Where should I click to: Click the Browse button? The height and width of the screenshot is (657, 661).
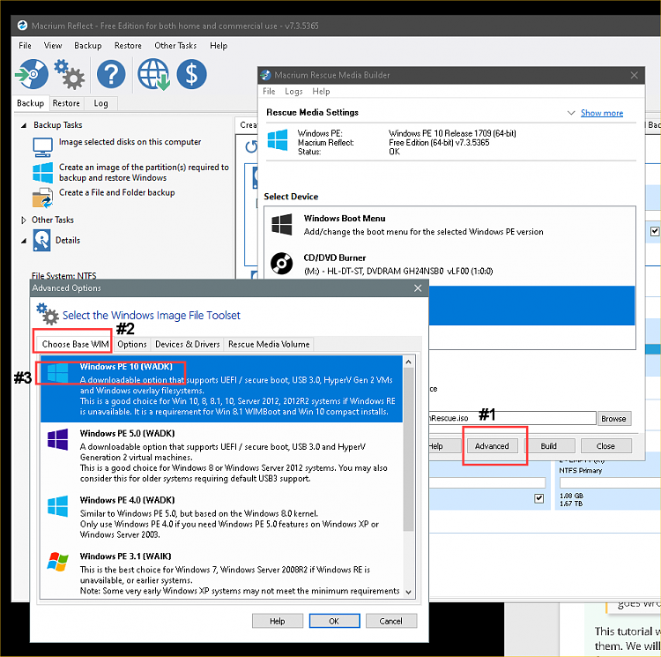pyautogui.click(x=613, y=418)
